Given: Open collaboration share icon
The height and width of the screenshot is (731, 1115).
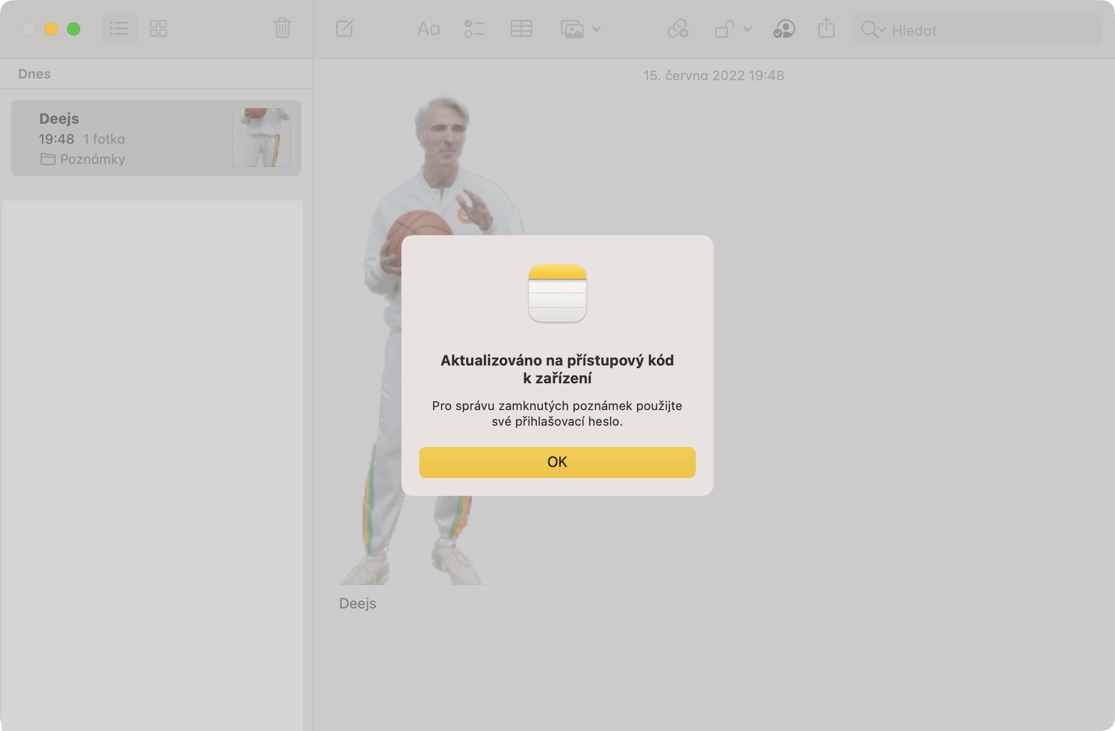Looking at the screenshot, I should point(784,29).
